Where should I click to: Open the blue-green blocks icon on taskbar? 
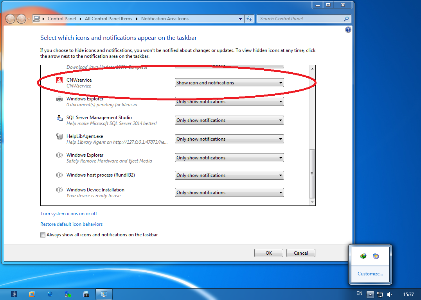pos(68,294)
